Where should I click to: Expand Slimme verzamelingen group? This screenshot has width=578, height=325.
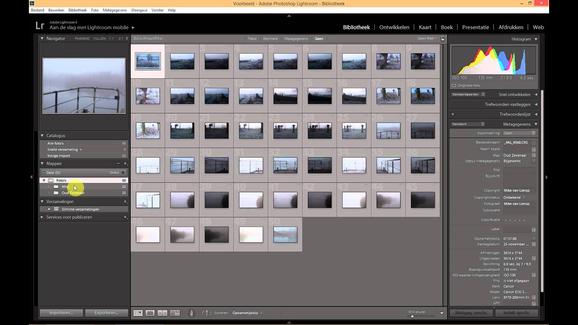[49, 209]
